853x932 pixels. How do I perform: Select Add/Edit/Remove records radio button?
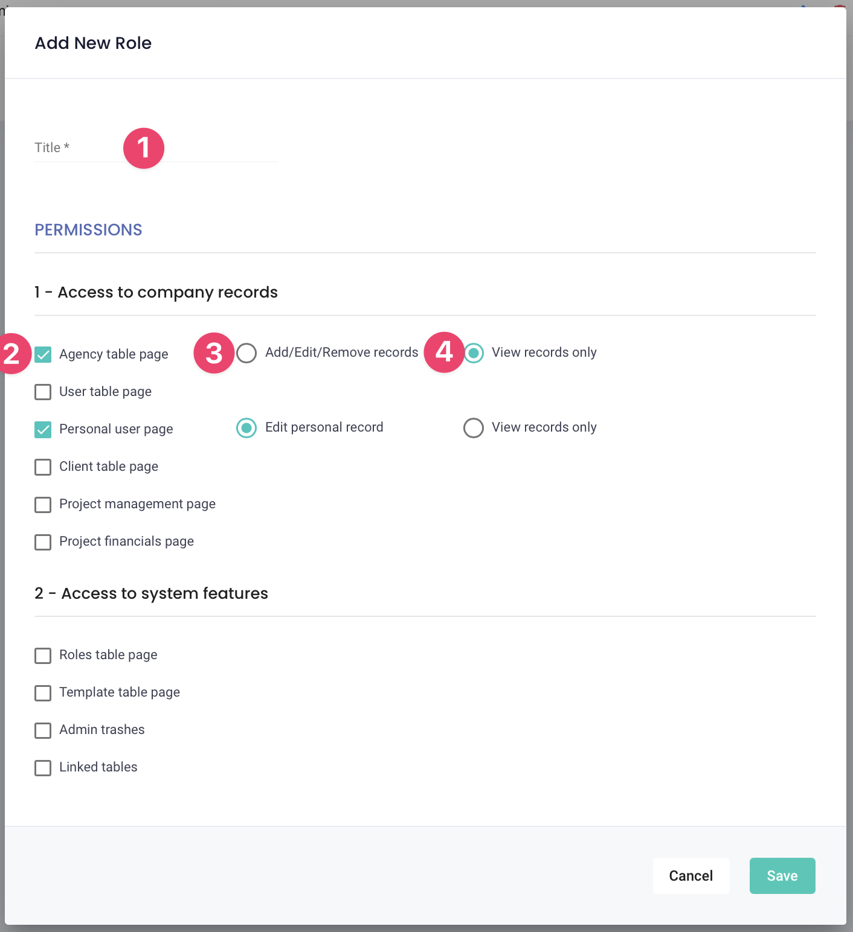[246, 353]
